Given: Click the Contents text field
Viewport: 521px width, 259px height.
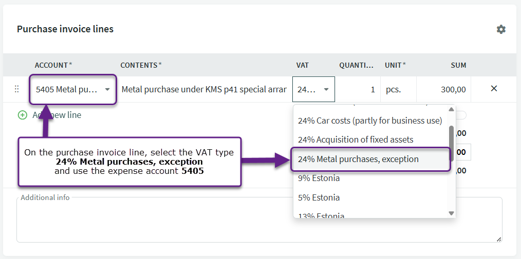Looking at the screenshot, I should pos(203,89).
